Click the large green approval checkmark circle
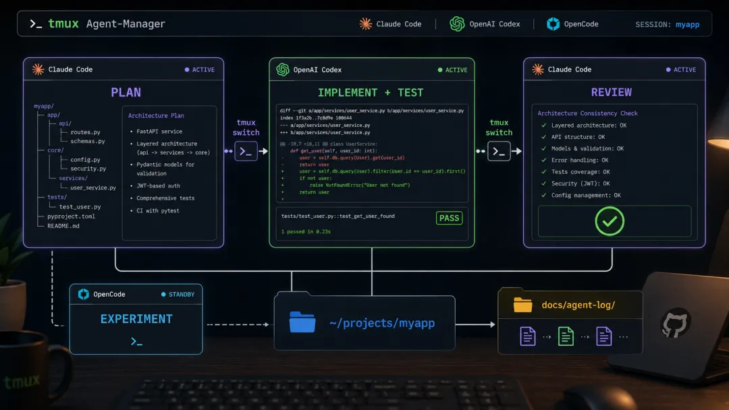The image size is (729, 410). pyautogui.click(x=610, y=221)
